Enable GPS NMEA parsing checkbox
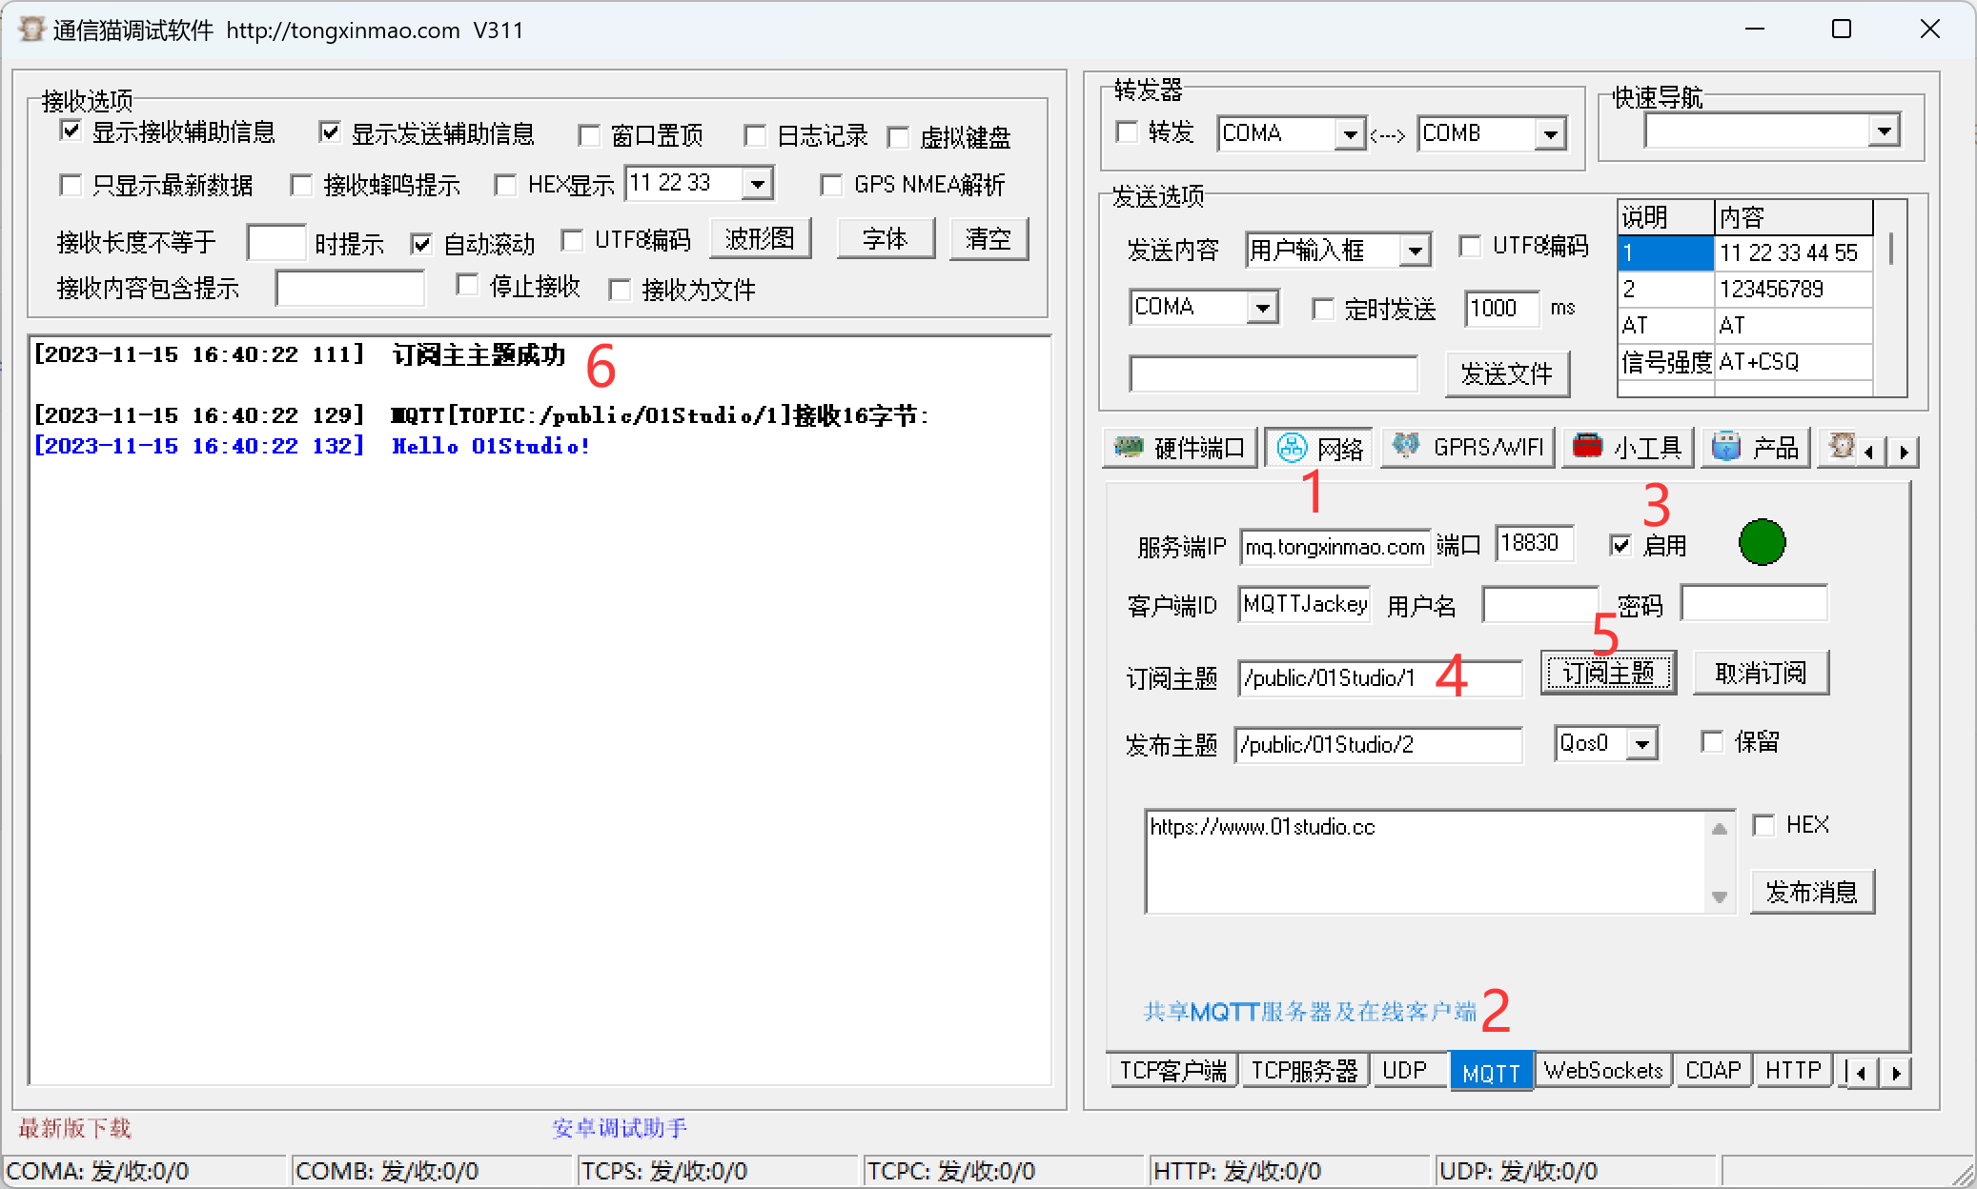This screenshot has height=1189, width=1977. tap(831, 185)
